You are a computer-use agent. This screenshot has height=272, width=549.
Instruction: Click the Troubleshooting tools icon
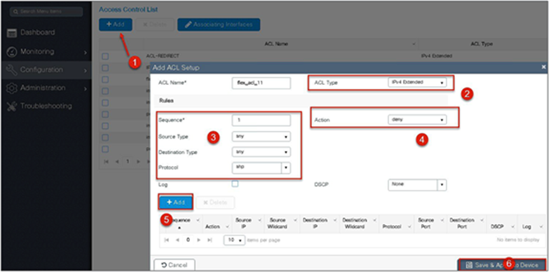point(11,106)
